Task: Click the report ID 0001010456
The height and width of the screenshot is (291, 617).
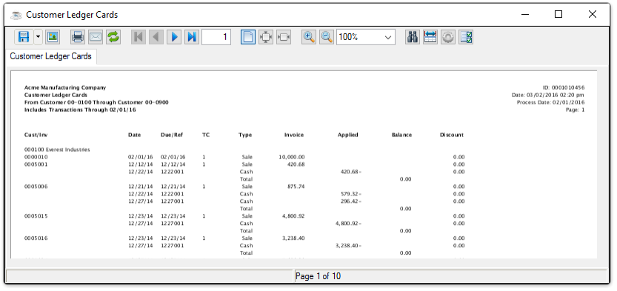Action: [x=564, y=87]
